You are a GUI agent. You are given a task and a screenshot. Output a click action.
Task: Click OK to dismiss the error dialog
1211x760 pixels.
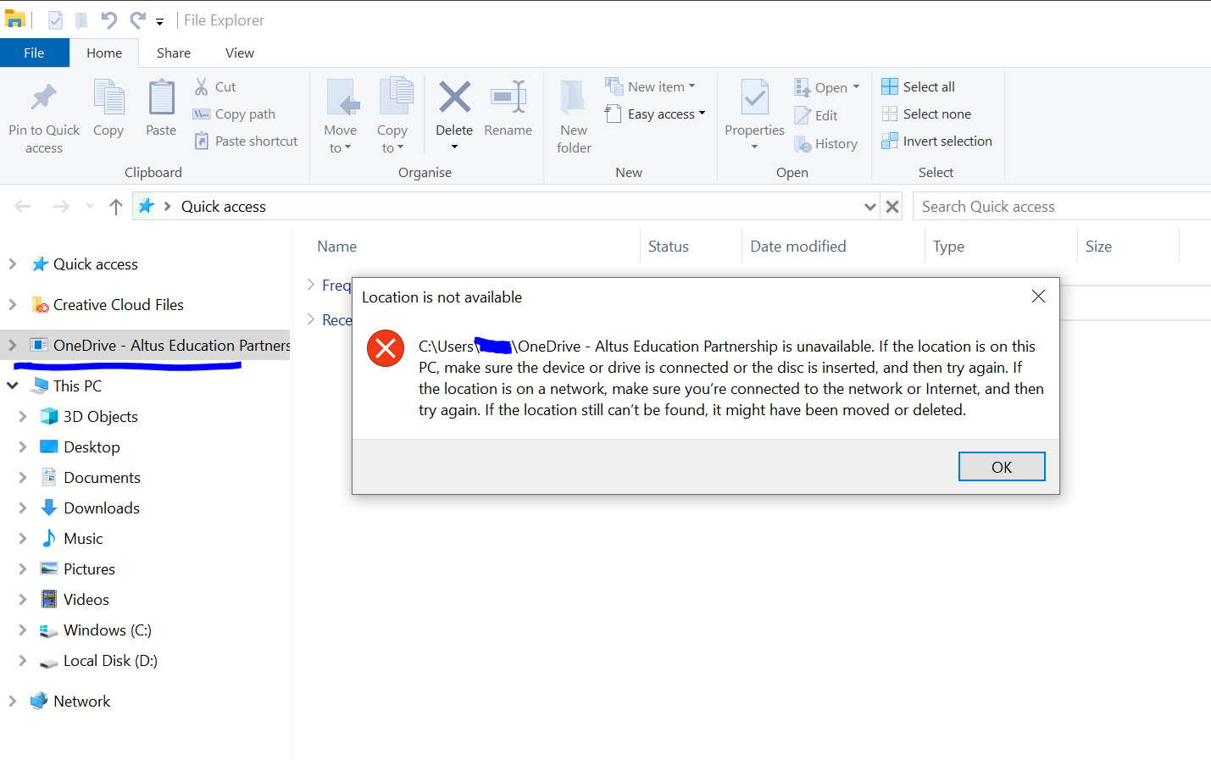coord(1002,466)
